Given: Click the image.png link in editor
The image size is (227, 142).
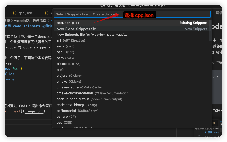Looking at the screenshot, I should point(34,111).
